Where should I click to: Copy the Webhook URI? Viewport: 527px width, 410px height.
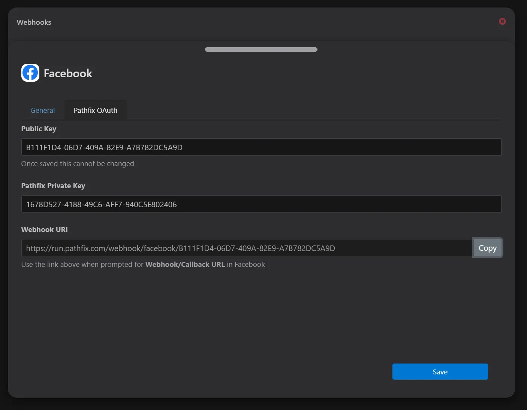tap(487, 248)
